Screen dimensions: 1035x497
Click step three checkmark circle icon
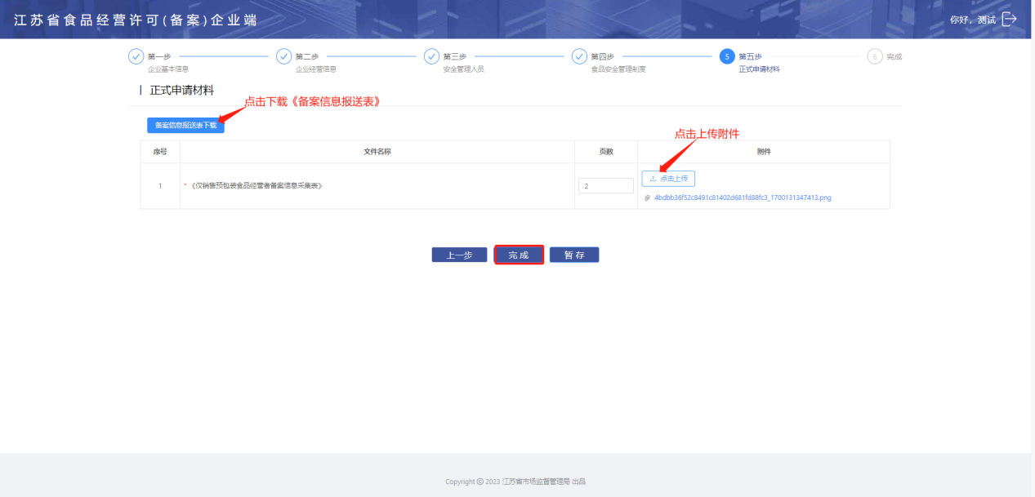431,56
